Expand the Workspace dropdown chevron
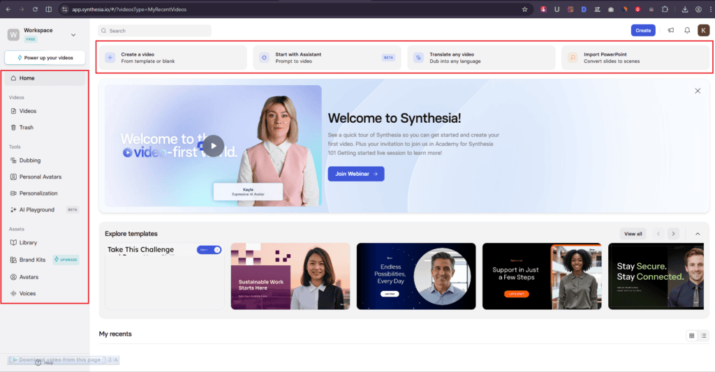The image size is (715, 372). [73, 35]
